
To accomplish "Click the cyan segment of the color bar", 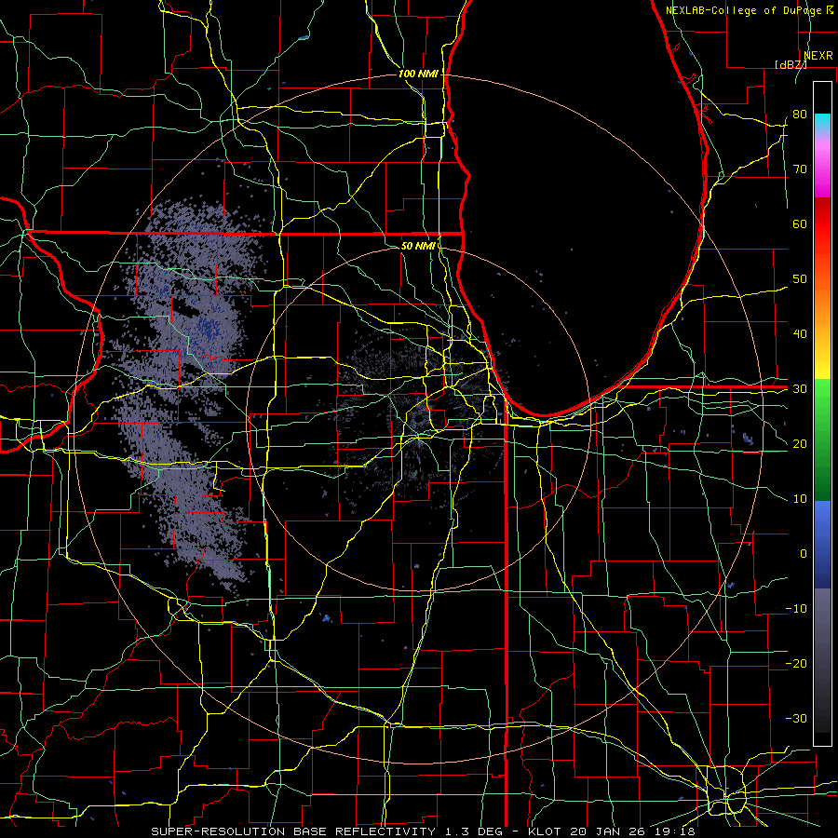I will (x=822, y=121).
